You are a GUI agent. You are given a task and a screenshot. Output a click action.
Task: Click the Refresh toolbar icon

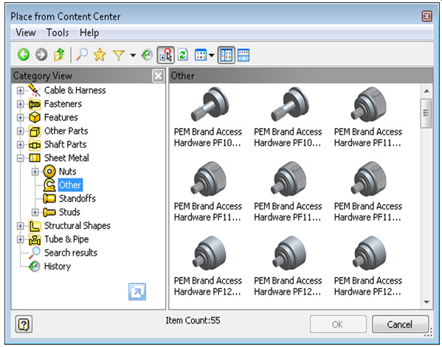click(183, 55)
